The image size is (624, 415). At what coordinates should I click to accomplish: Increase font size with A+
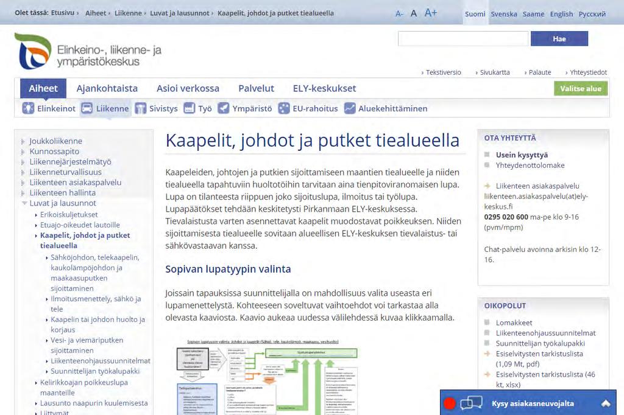(x=431, y=13)
